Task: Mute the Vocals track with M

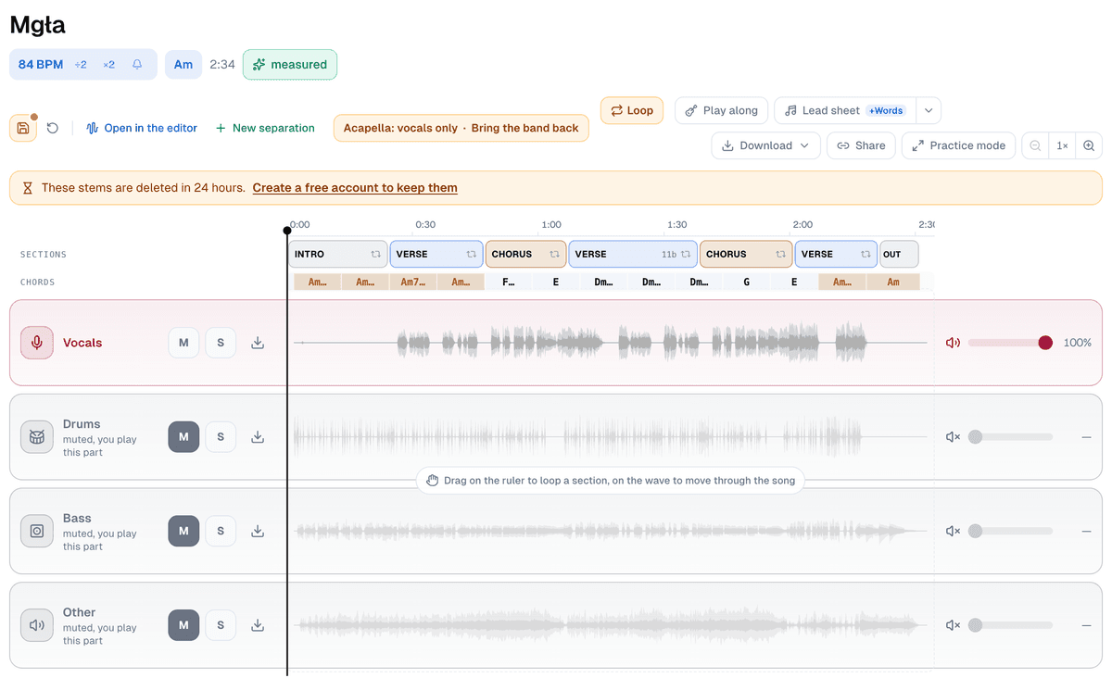Action: point(183,343)
